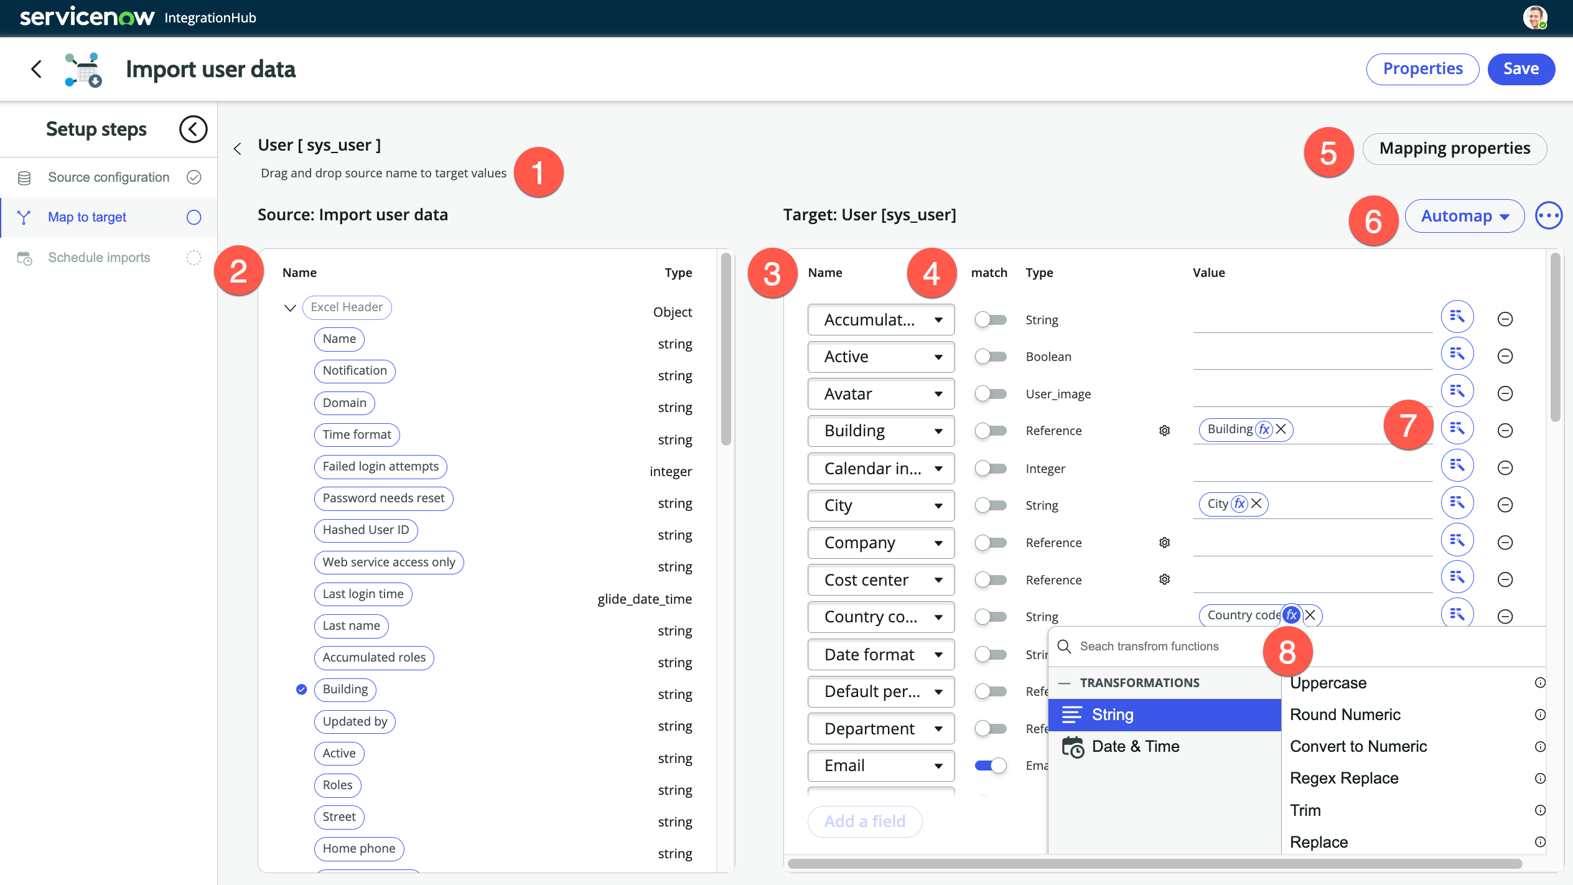Image resolution: width=1573 pixels, height=885 pixels.
Task: Click the import data source icon in header
Action: (83, 70)
